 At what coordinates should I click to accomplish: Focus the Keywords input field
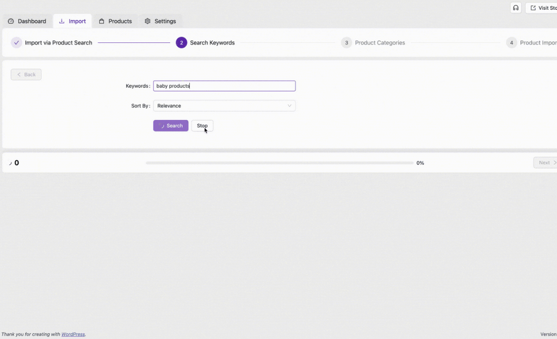tap(224, 86)
